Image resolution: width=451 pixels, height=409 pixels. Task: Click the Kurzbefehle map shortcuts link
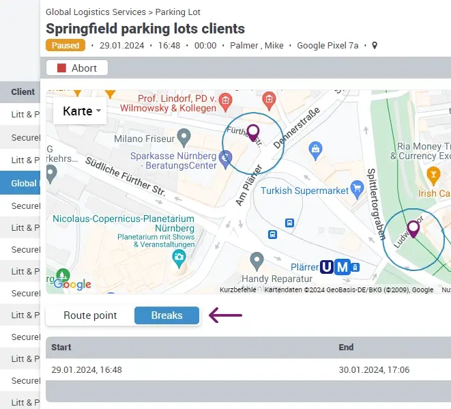coord(238,290)
